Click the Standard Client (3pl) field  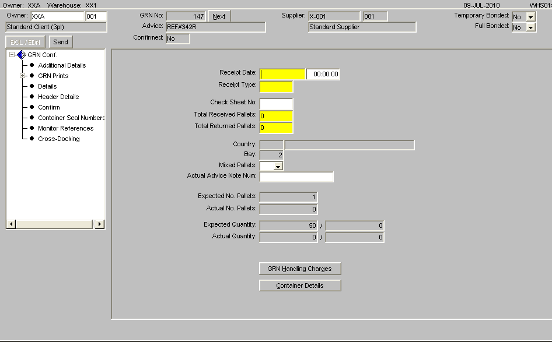[x=57, y=27]
